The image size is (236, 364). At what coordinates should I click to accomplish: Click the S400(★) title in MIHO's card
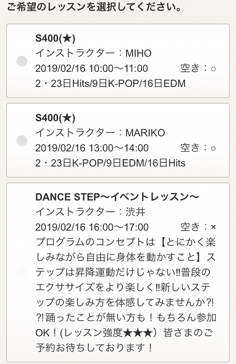tap(56, 38)
